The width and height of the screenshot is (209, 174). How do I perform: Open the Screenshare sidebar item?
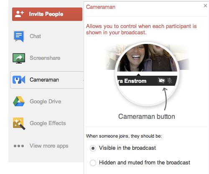coord(45,58)
